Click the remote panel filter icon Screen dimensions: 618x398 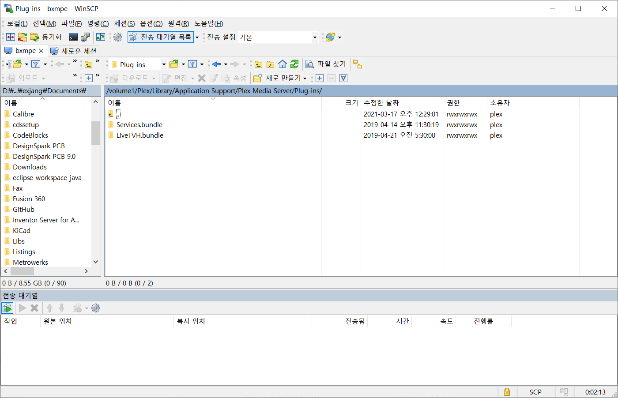(192, 64)
